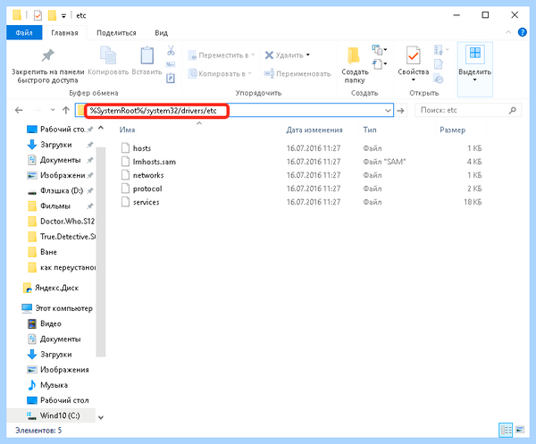Click the Вставить paste clipboard icon
The height and width of the screenshot is (444, 536).
pyautogui.click(x=147, y=55)
